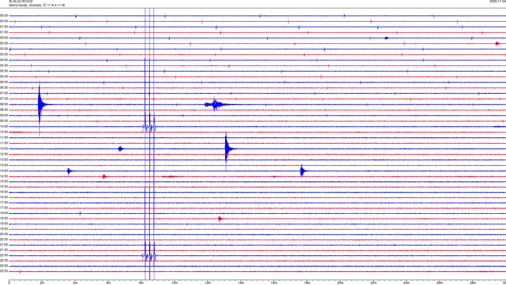Click the 16m tick on the time axis

click(x=274, y=283)
